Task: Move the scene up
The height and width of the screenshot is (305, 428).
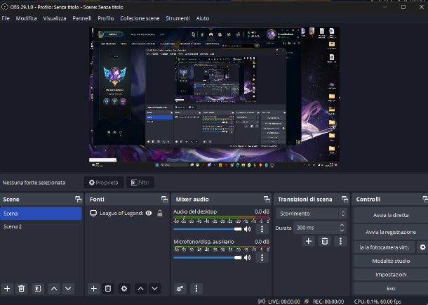Action: (54, 289)
